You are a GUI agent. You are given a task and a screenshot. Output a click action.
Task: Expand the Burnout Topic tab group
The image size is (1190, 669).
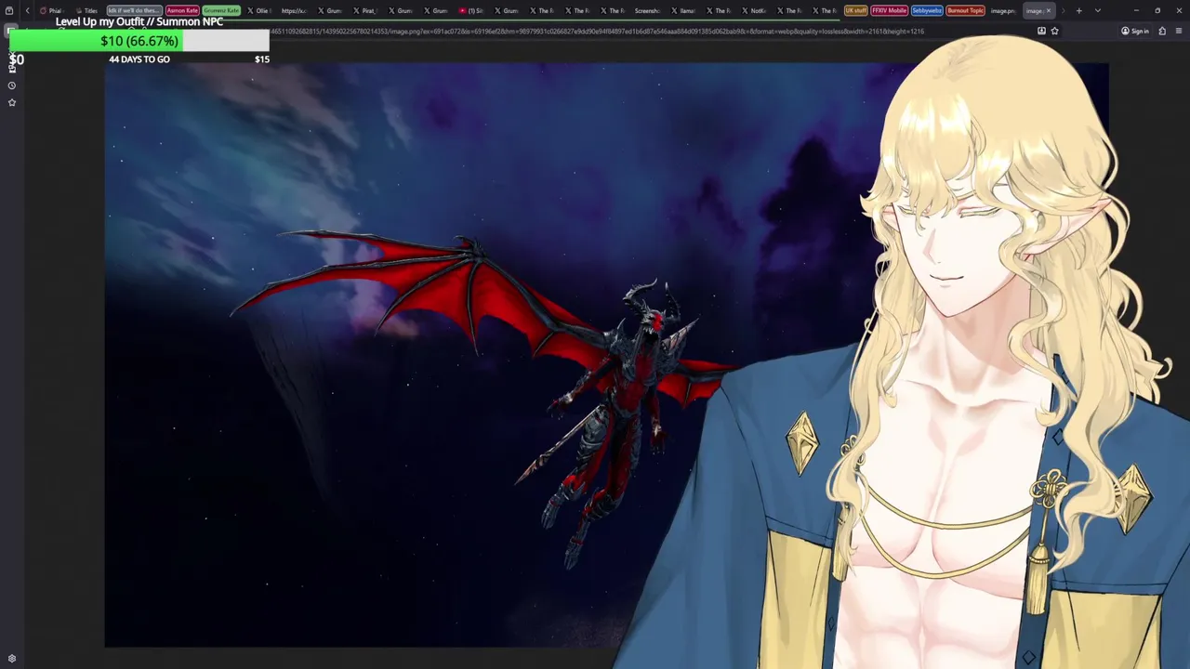(965, 10)
